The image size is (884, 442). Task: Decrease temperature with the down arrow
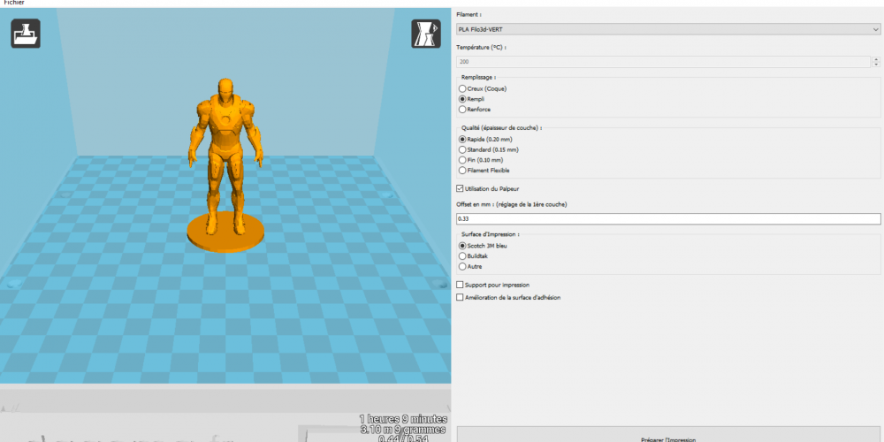pyautogui.click(x=876, y=65)
